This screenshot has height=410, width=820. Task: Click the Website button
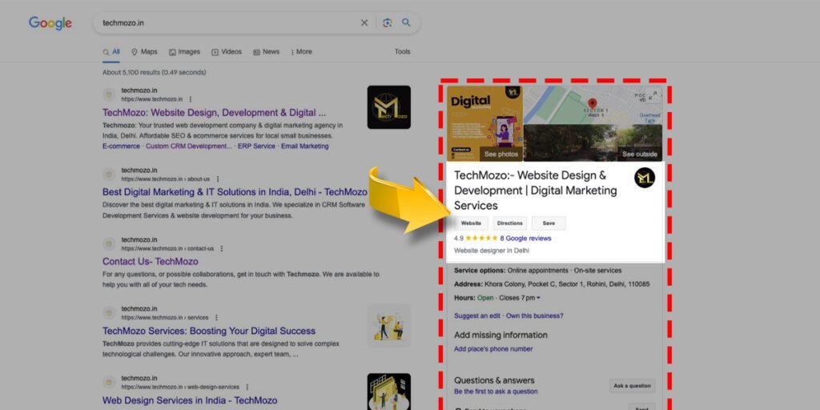[471, 223]
